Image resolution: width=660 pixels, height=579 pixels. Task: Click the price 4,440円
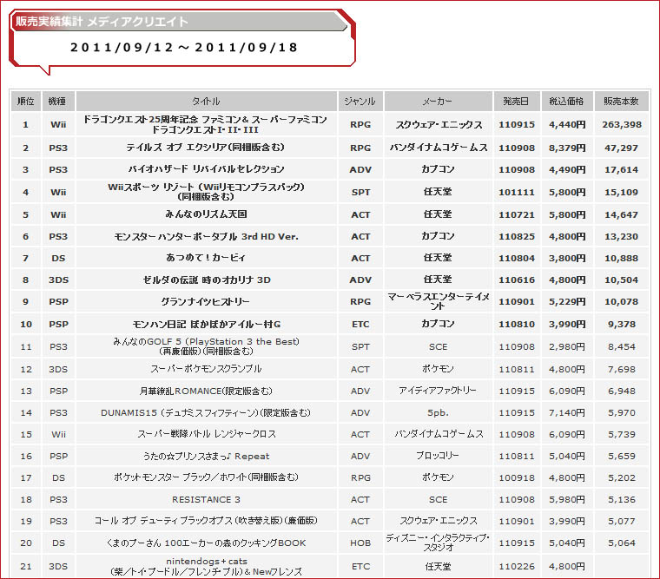(567, 124)
